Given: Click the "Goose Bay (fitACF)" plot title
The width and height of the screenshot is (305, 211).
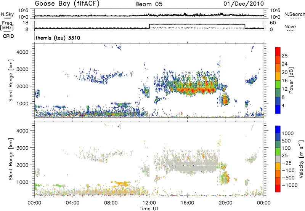Looking at the screenshot, I should click(67, 4).
